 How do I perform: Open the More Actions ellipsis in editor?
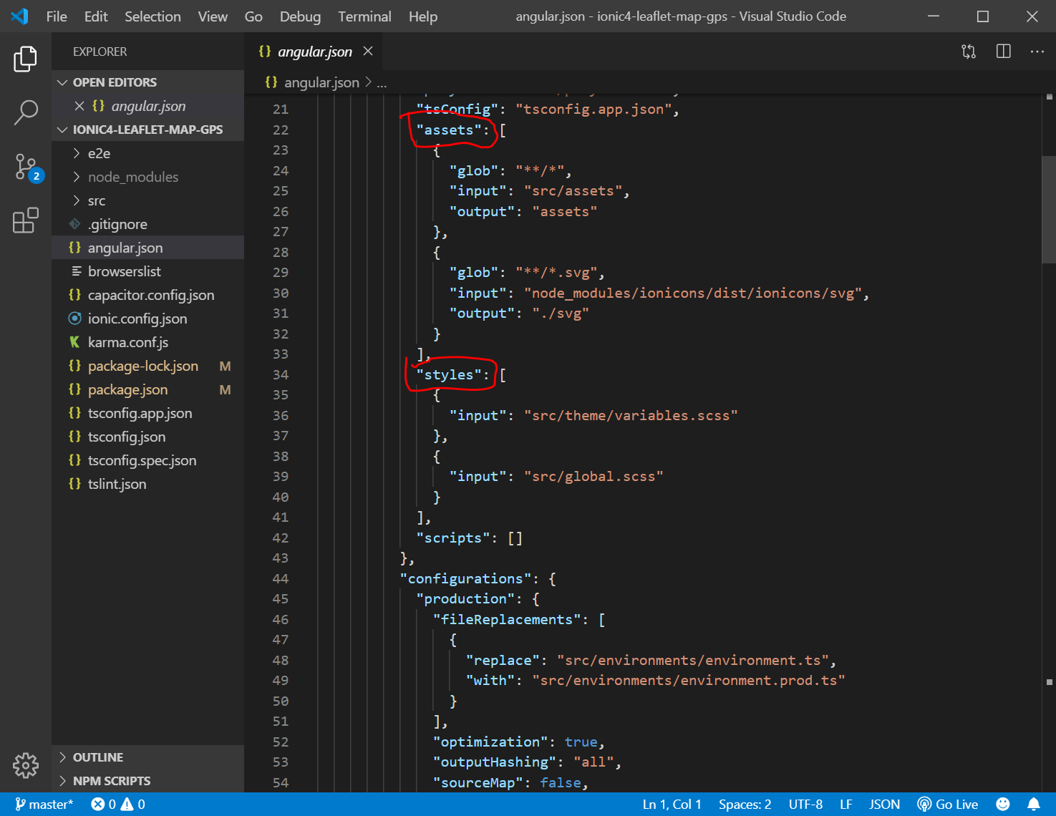click(x=1037, y=52)
